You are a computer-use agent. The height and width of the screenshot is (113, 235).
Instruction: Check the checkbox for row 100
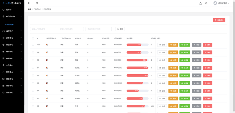pos(33,44)
